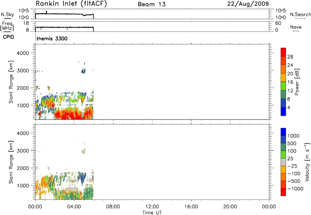Click the '4000' tick on Power panel
Image resolution: width=311 pixels, height=215 pixels.
(x=23, y=53)
